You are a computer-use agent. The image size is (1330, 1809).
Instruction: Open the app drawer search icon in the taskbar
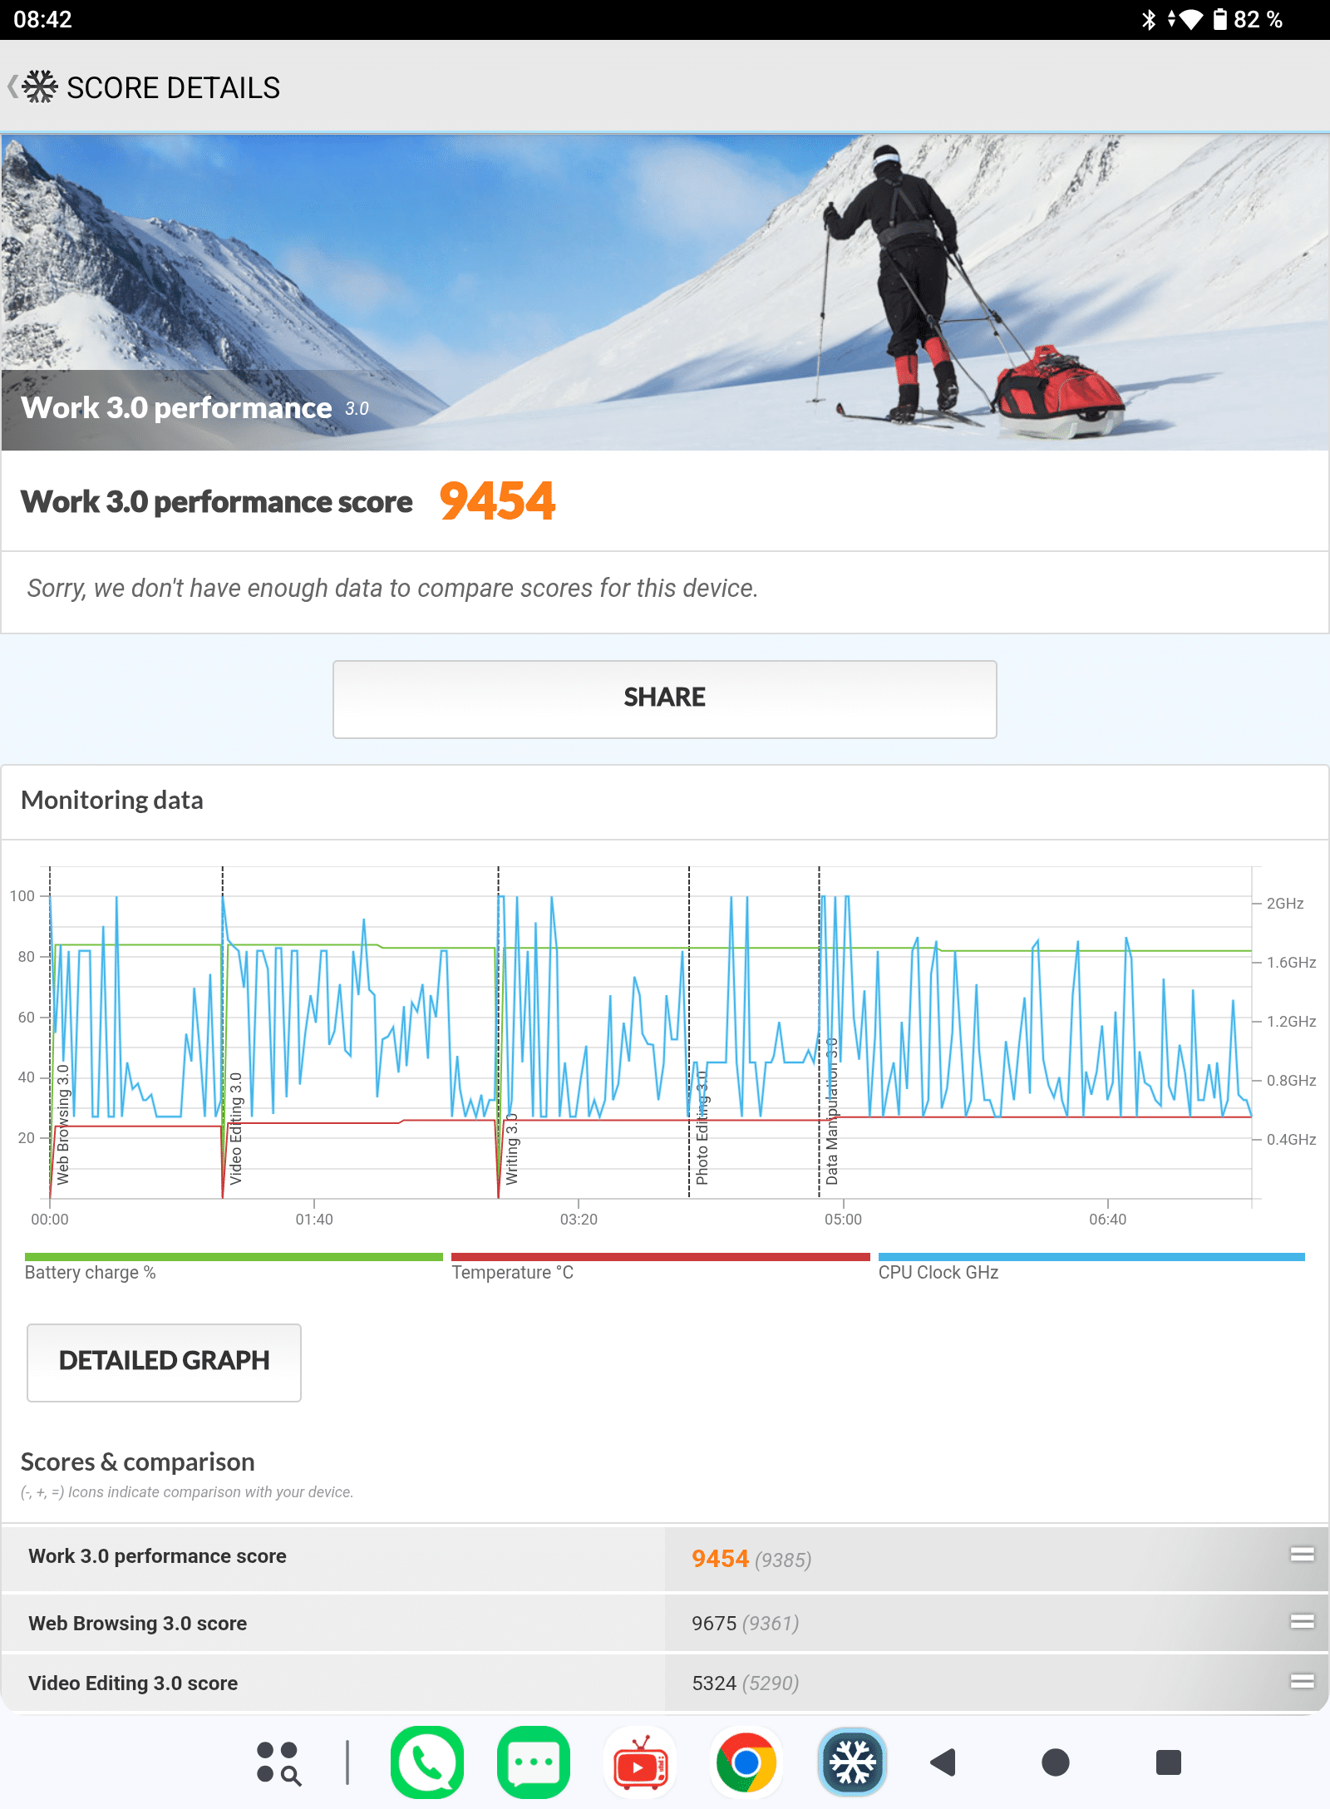(278, 1763)
